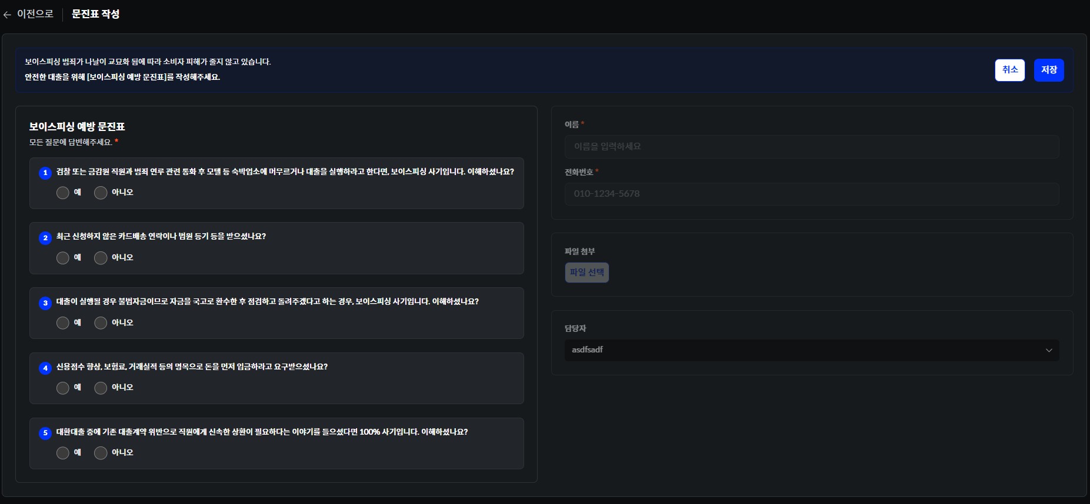Viewport: 1090px width, 504px height.
Task: Focus the 이름 name input field
Action: click(x=812, y=147)
